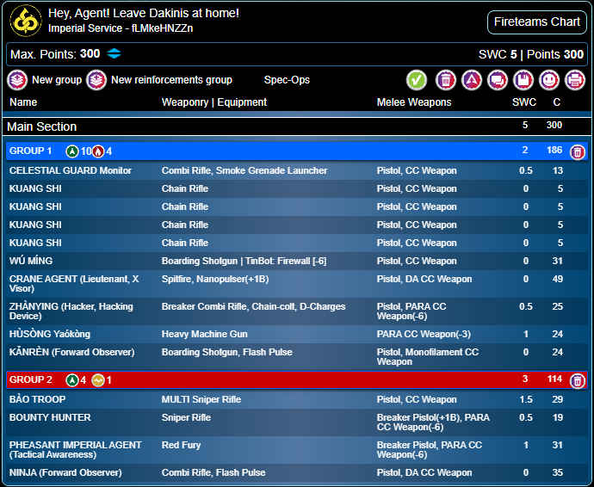Print the army list with the printer icon
The height and width of the screenshot is (487, 594).
pyautogui.click(x=575, y=80)
